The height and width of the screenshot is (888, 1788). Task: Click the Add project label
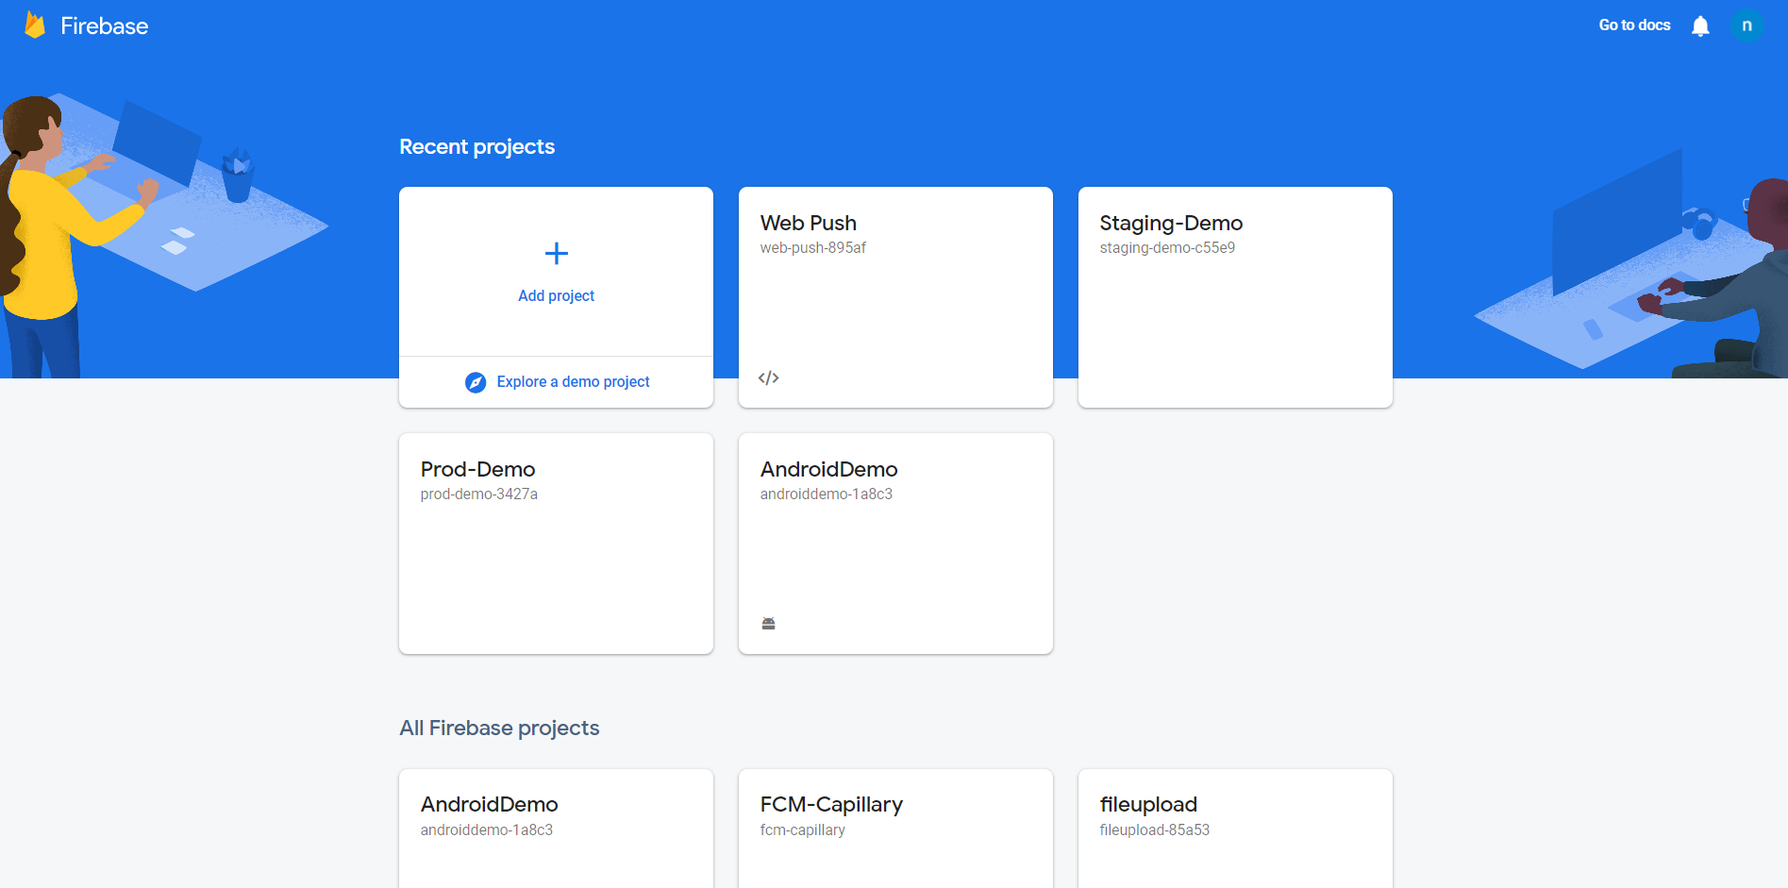(x=557, y=295)
